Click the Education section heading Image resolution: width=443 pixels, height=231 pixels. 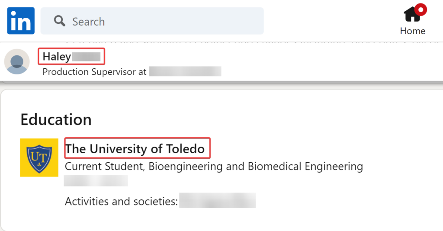56,119
